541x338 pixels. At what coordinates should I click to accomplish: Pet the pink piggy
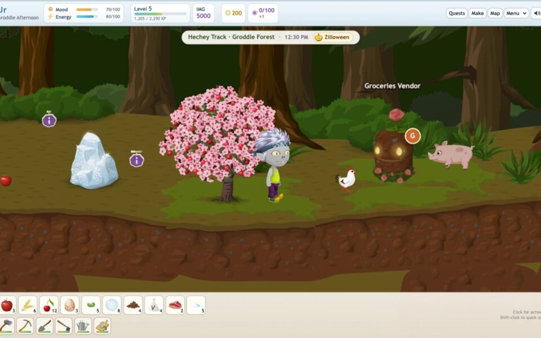[451, 155]
